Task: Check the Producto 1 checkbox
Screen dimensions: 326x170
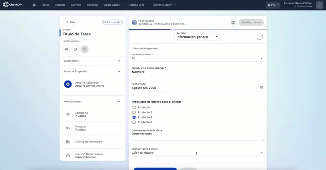Action: coord(134,107)
